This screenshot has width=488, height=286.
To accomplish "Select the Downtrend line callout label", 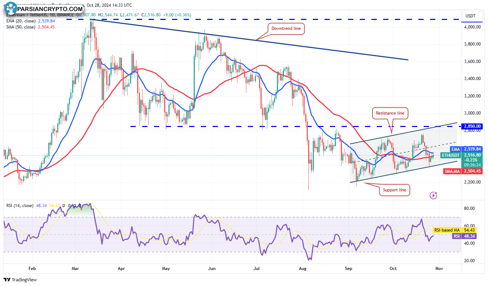I will (286, 28).
